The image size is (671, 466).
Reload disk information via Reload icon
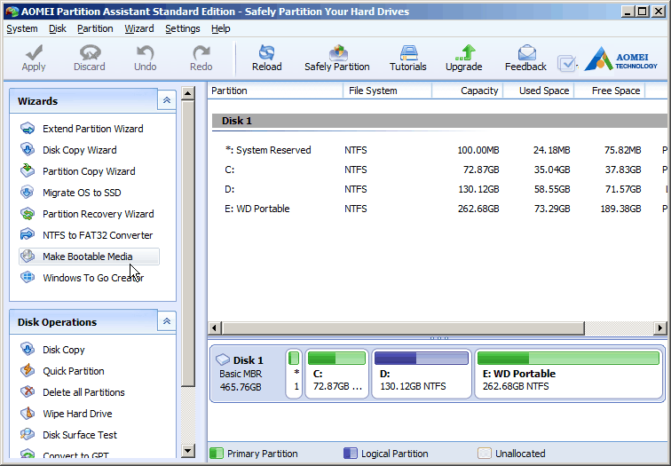[x=266, y=52]
